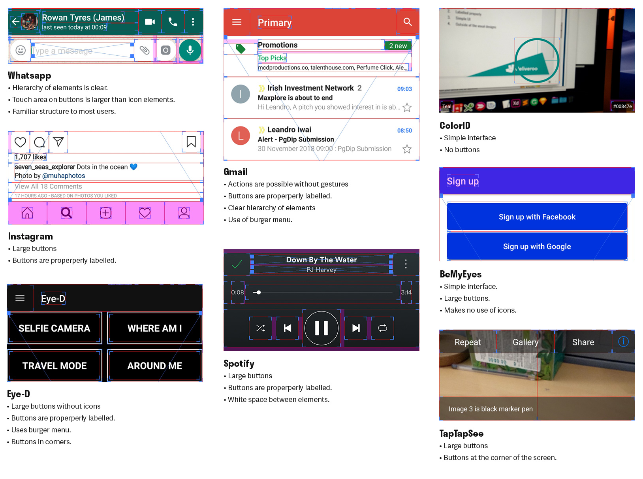The height and width of the screenshot is (479, 643).
Task: Open the TapTapSee Gallery
Action: click(x=525, y=342)
